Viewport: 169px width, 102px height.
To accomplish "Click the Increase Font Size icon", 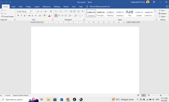I will (x=38, y=12).
